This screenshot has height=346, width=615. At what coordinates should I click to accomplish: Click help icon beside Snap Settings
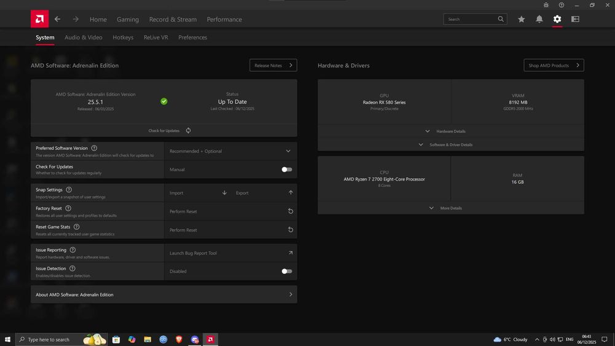[x=69, y=190]
